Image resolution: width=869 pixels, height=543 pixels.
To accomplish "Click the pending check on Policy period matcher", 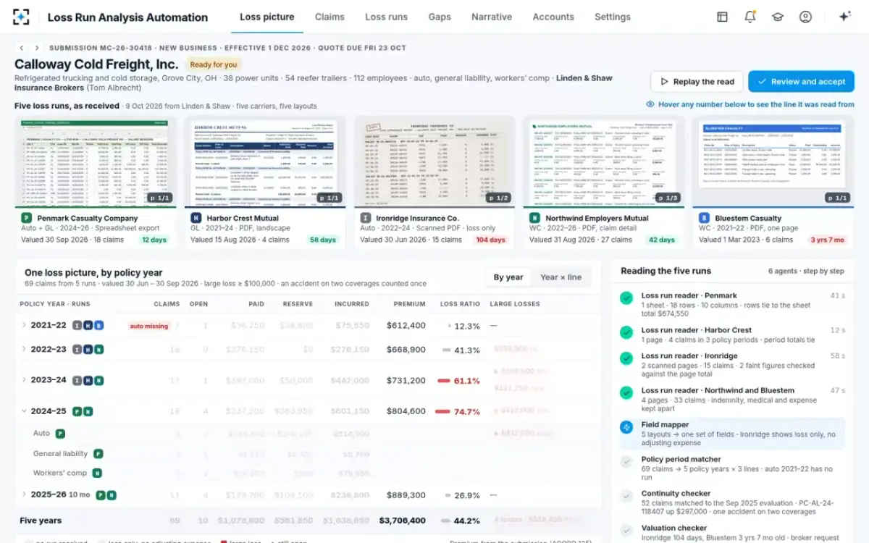I will pos(626,462).
